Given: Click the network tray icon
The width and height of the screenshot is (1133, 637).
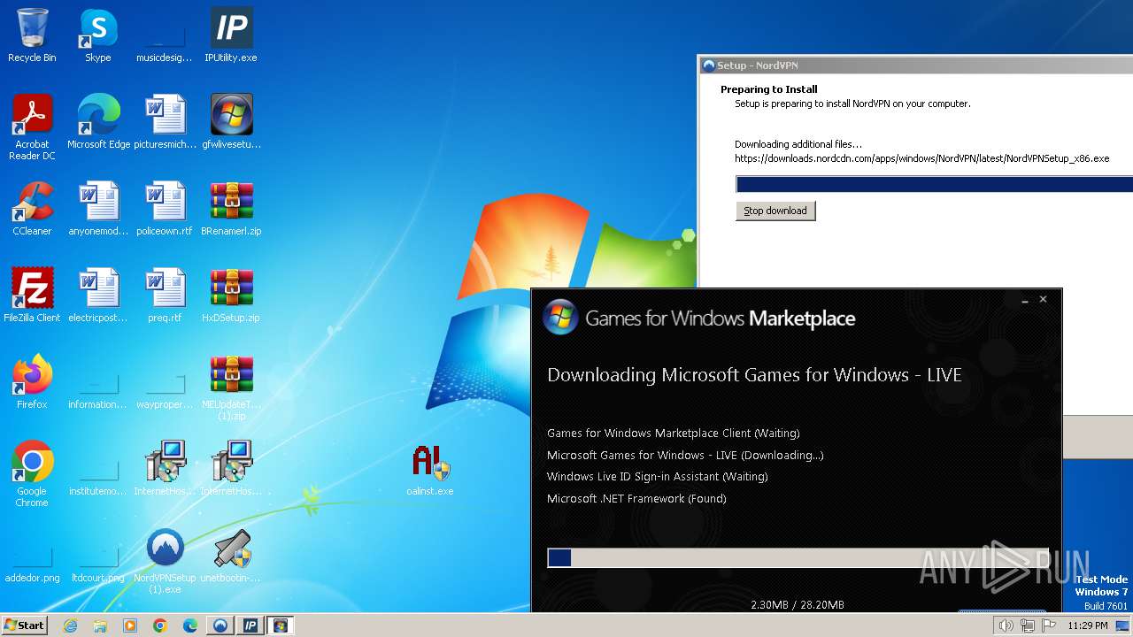Looking at the screenshot, I should (x=1027, y=625).
